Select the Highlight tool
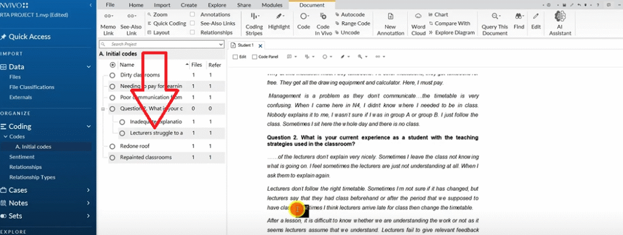 click(x=279, y=21)
